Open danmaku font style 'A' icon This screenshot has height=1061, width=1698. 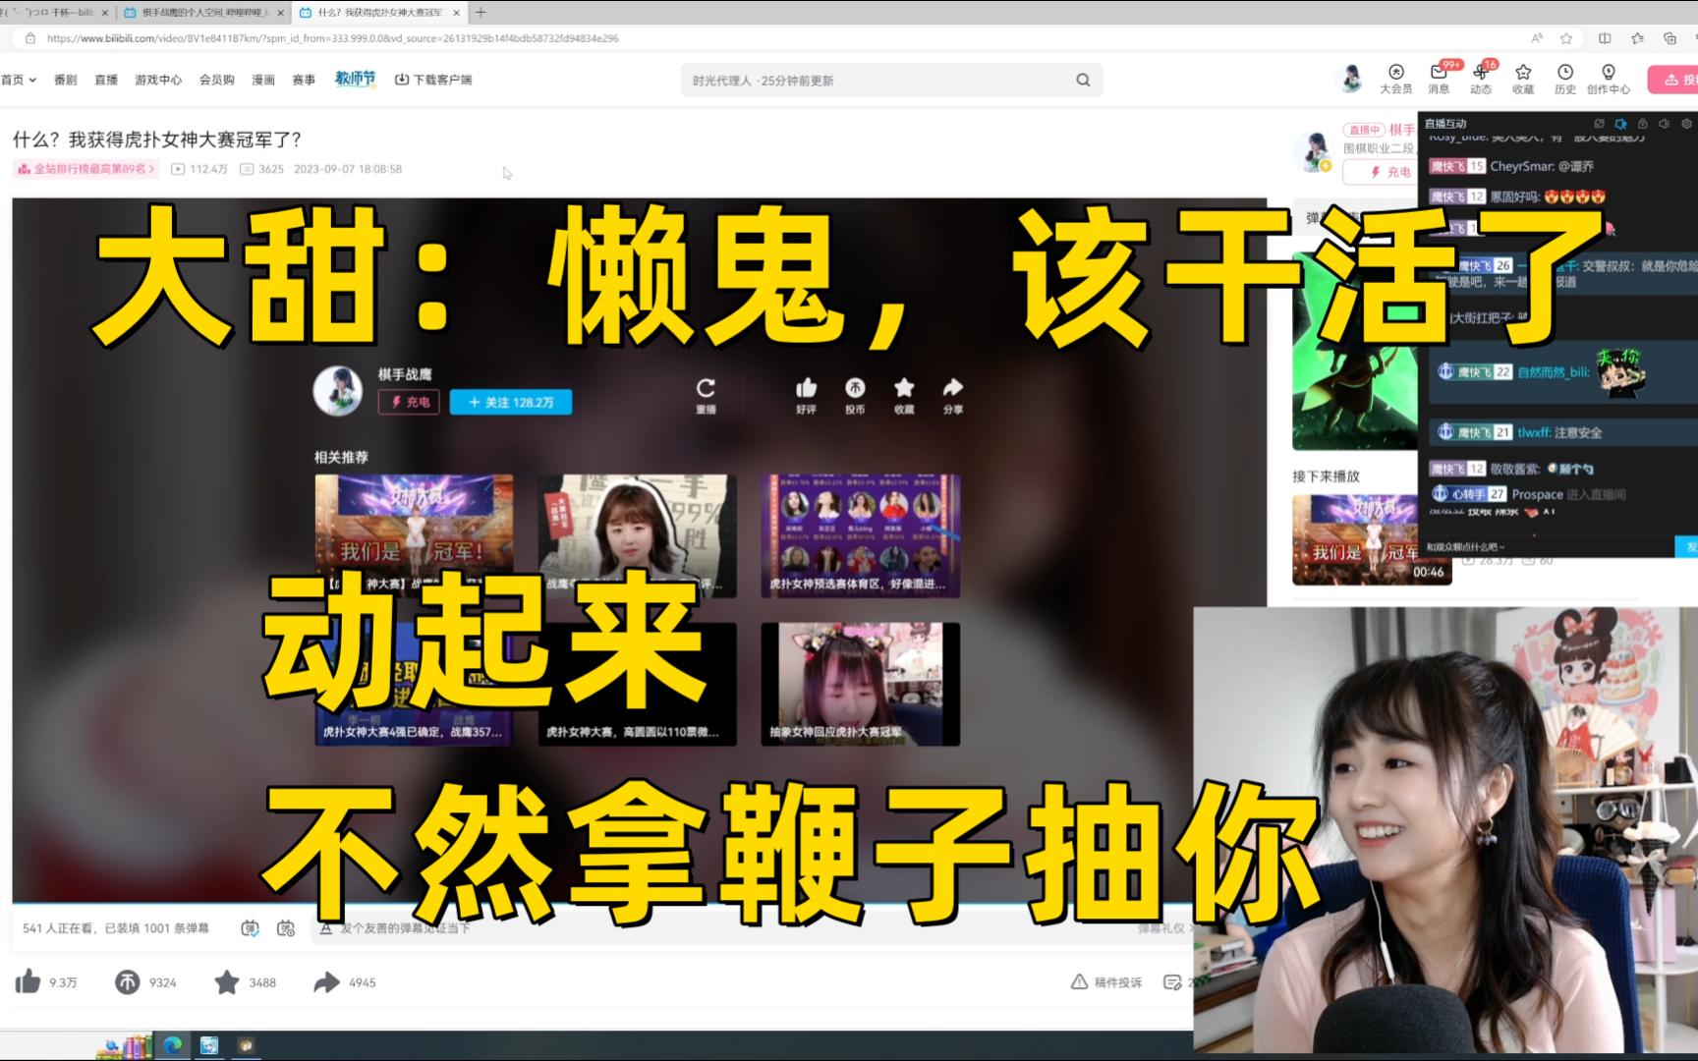click(325, 928)
